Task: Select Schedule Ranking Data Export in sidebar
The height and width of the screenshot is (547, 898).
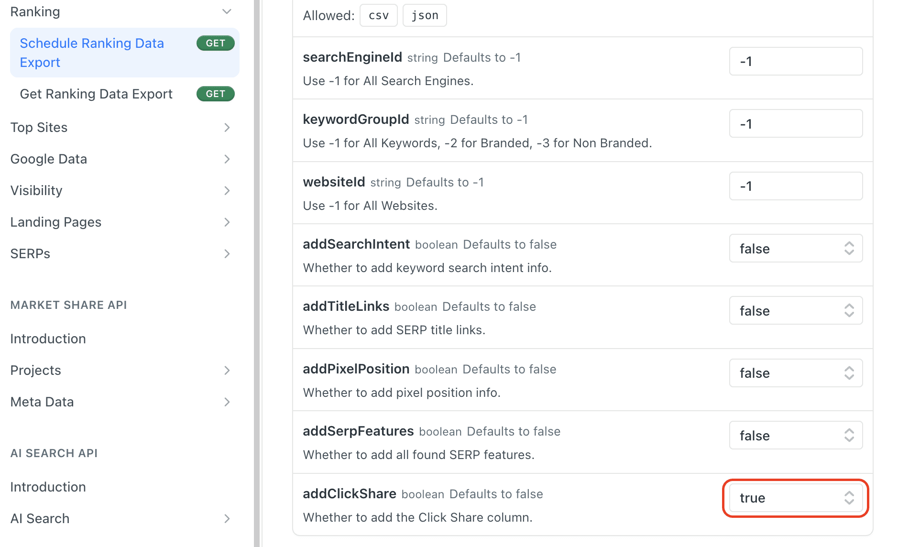Action: 92,53
